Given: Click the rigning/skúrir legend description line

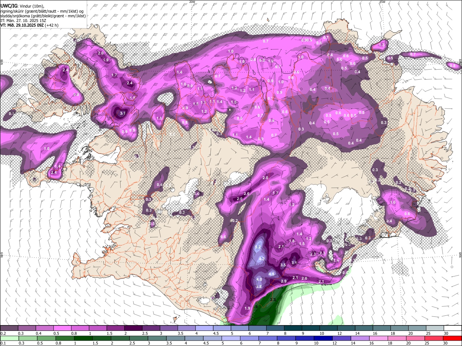Looking at the screenshot, I should pyautogui.click(x=42, y=11).
